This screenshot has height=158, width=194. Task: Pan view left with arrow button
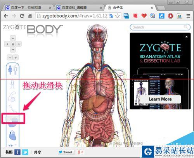pos(7,44)
